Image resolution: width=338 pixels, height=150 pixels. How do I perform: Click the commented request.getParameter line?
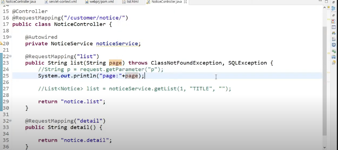click(x=101, y=70)
